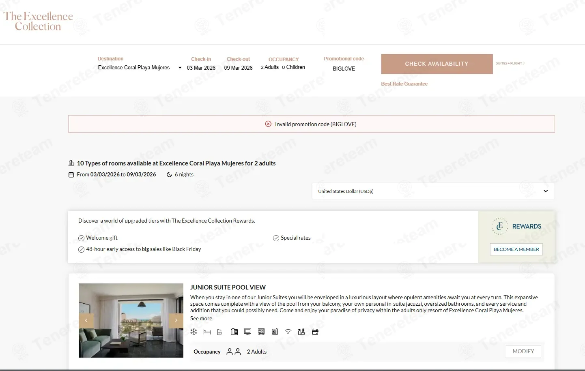Click the toiletries amenity icon
Screen dimensions: 585x371
coord(301,332)
